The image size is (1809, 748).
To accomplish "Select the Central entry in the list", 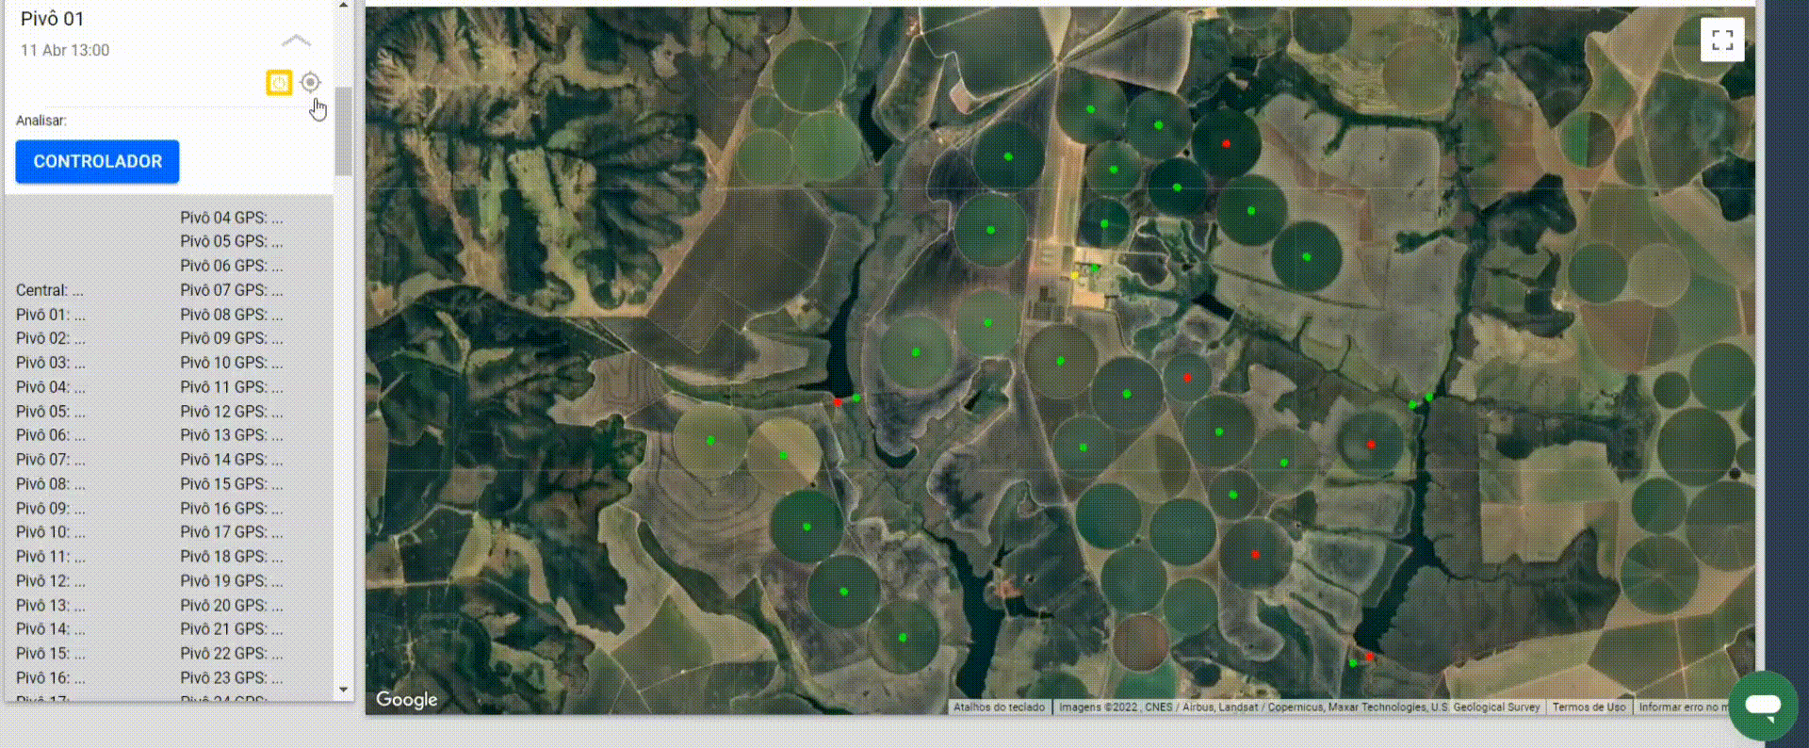I will click(49, 290).
